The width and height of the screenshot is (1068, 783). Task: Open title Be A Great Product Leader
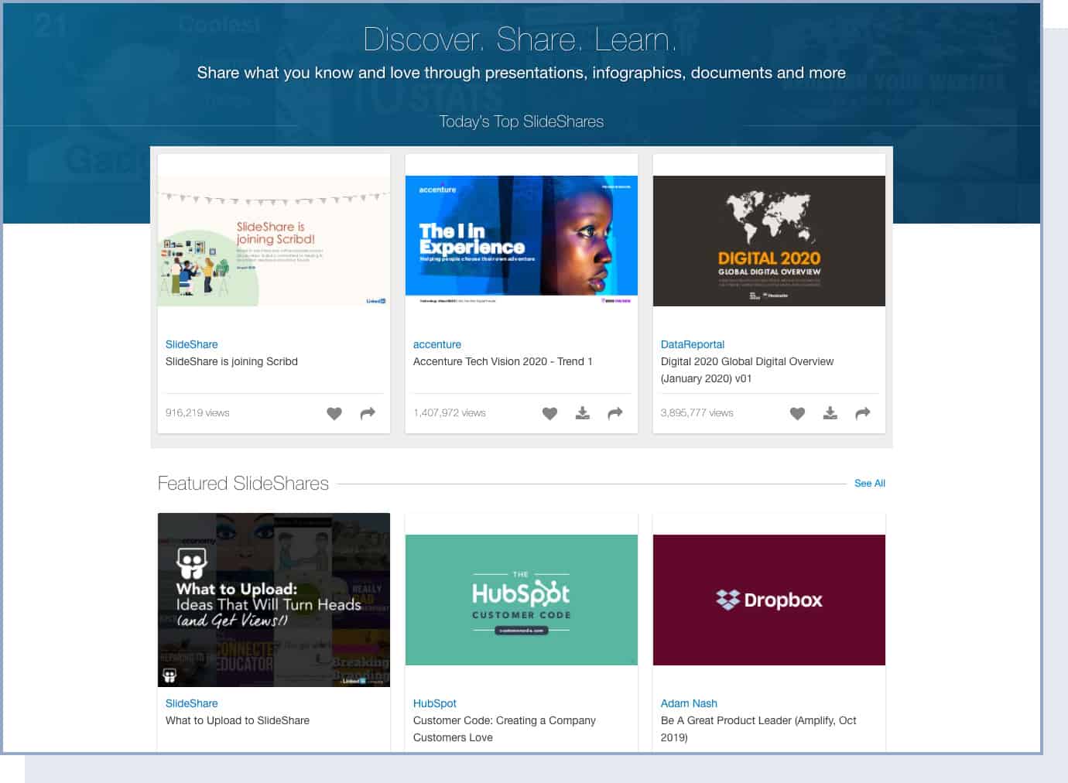click(758, 729)
